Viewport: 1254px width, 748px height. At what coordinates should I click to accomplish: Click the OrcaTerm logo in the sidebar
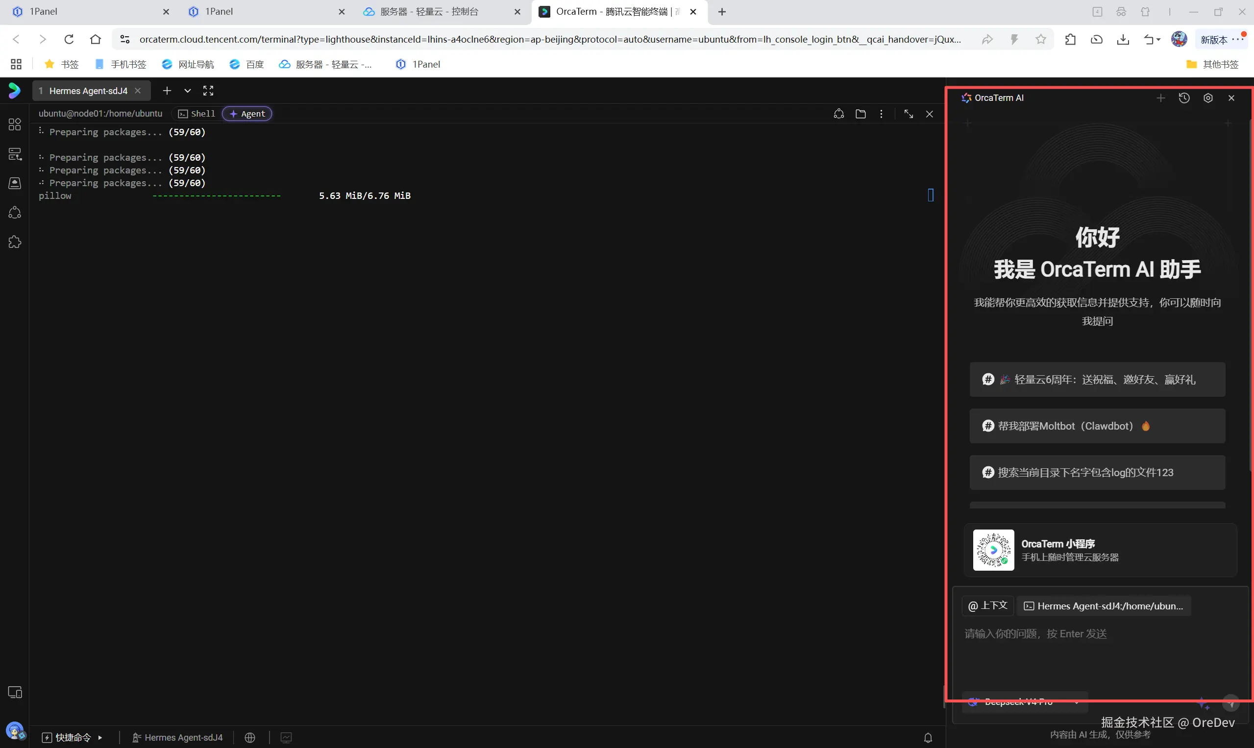click(15, 91)
